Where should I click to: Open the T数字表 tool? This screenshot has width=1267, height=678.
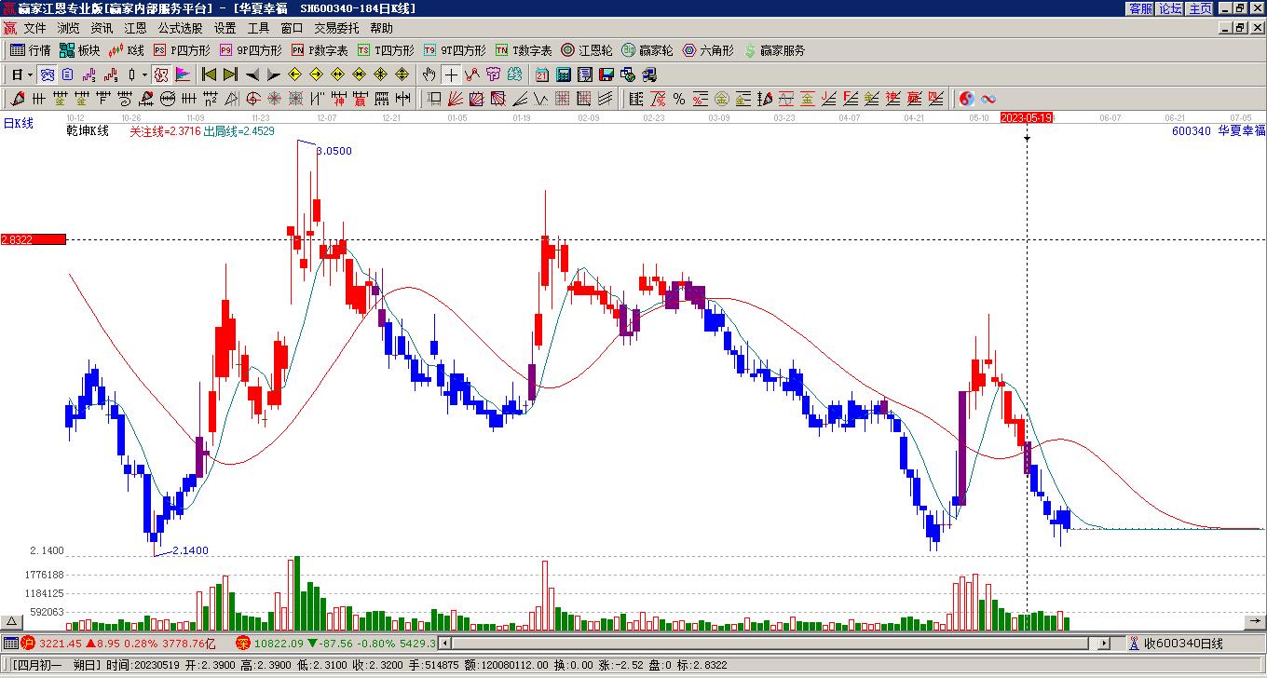click(524, 50)
